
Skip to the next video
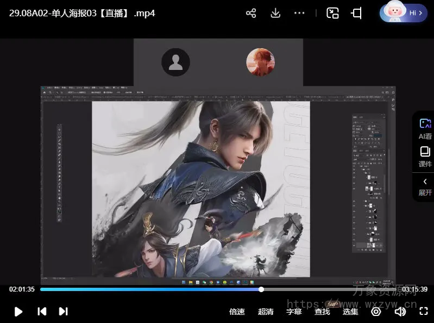coord(63,311)
